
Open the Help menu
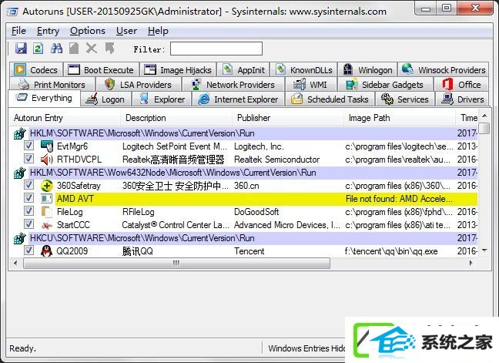158,31
